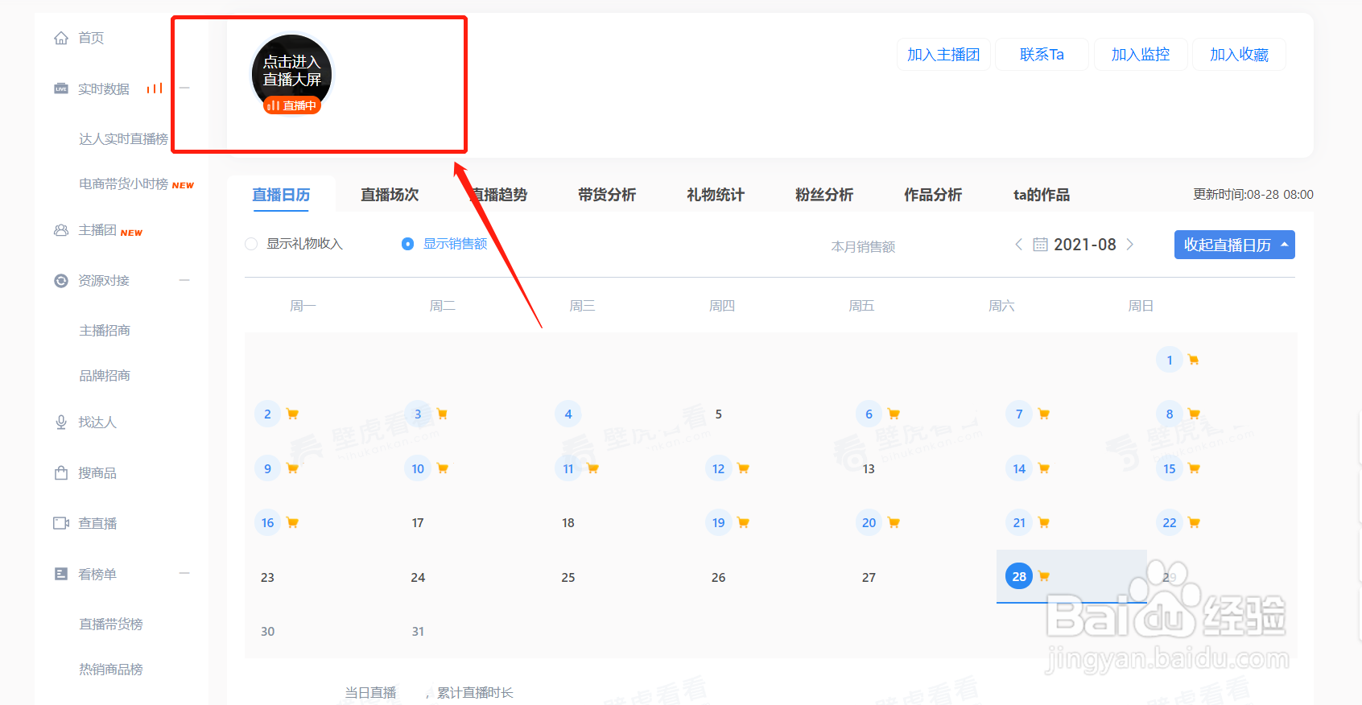1362x705 pixels.
Task: Click the cart icon next to day 19
Action: 744,522
